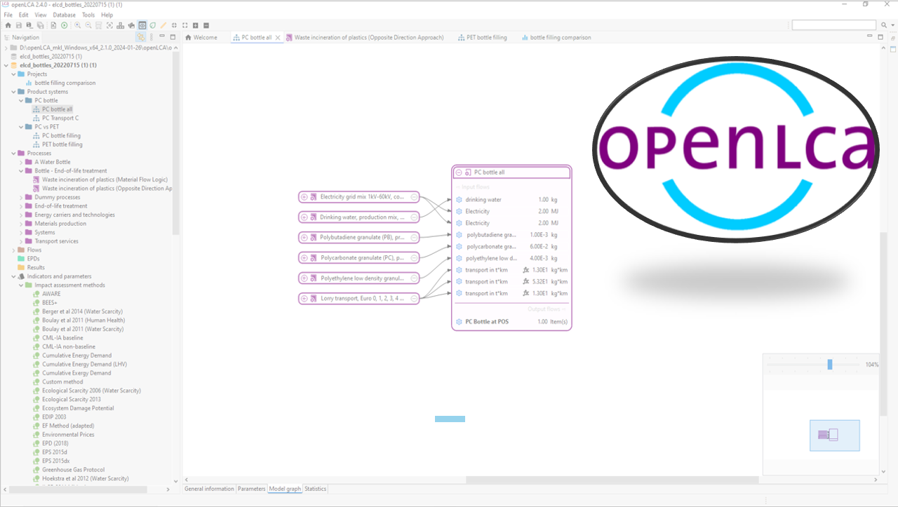Switch to PET bottle filling tab

[x=482, y=37]
